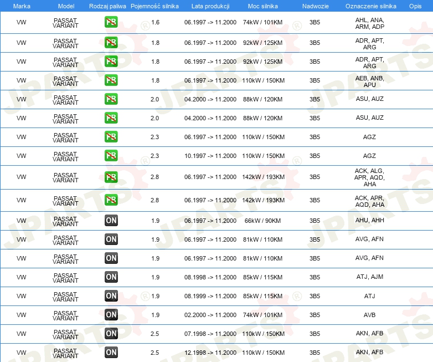Click "PASSAT VARIANT" in the AHU, AHH row
This screenshot has width=433, height=362.
tap(65, 222)
